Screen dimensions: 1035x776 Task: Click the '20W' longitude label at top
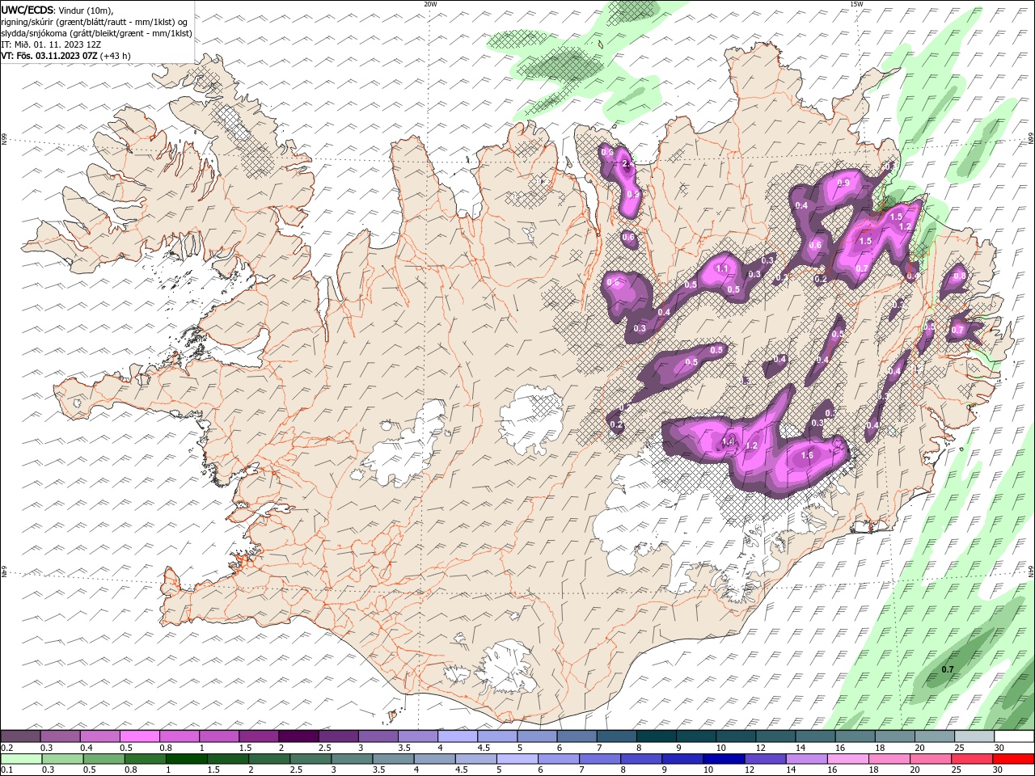click(x=430, y=4)
